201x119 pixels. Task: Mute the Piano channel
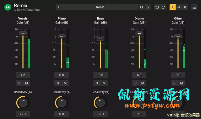tap(65, 83)
